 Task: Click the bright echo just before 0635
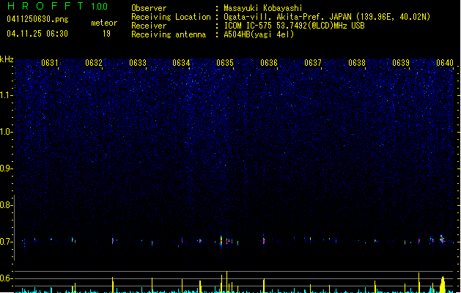click(221, 241)
